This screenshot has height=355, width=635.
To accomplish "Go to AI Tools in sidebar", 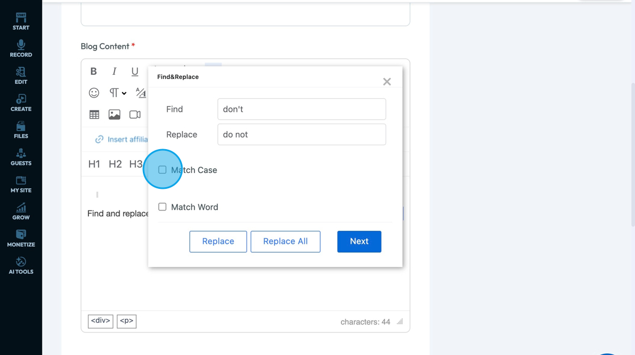I will (21, 265).
